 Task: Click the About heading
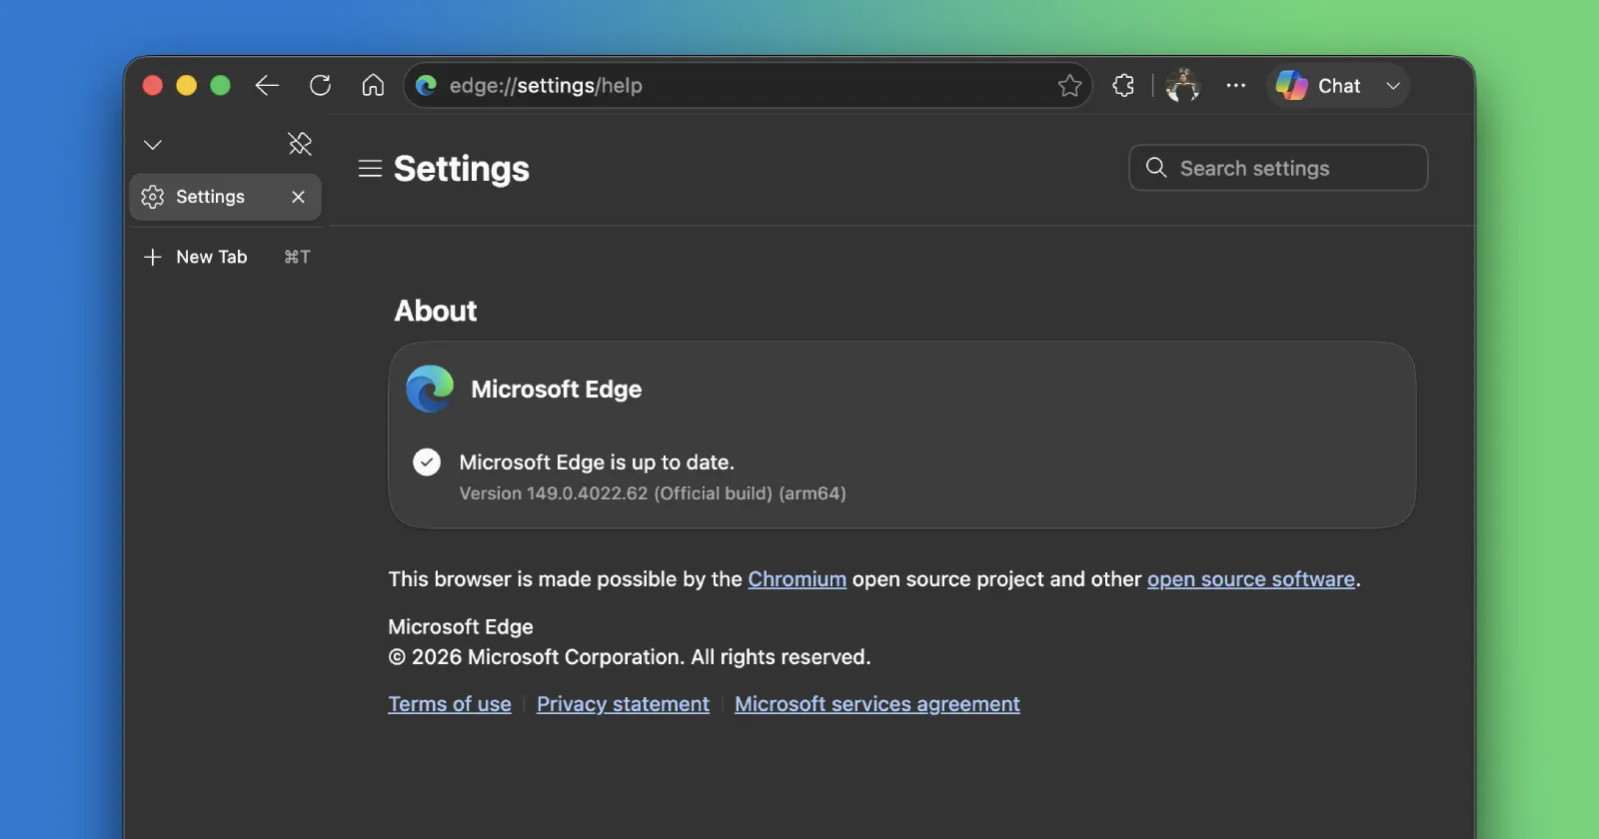[x=436, y=311]
